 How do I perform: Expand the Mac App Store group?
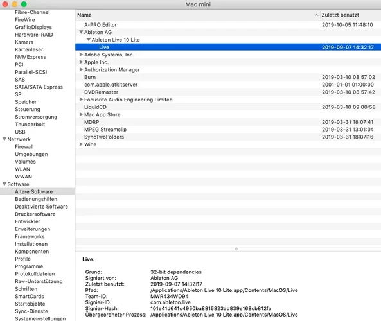click(81, 114)
